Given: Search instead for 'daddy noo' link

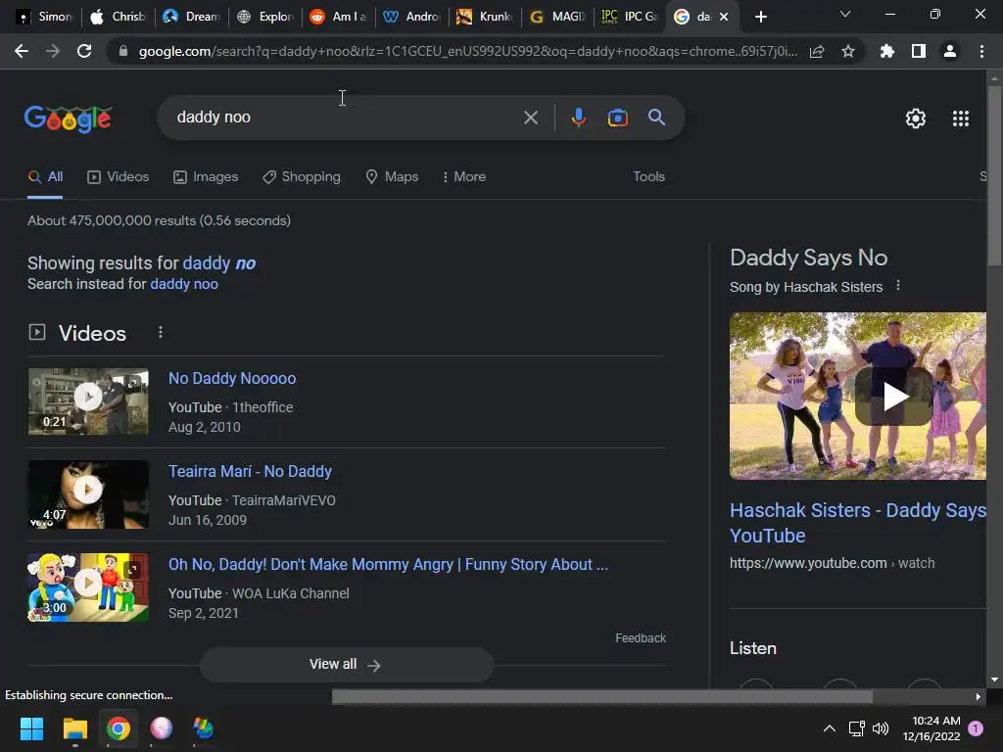Looking at the screenshot, I should 184,284.
